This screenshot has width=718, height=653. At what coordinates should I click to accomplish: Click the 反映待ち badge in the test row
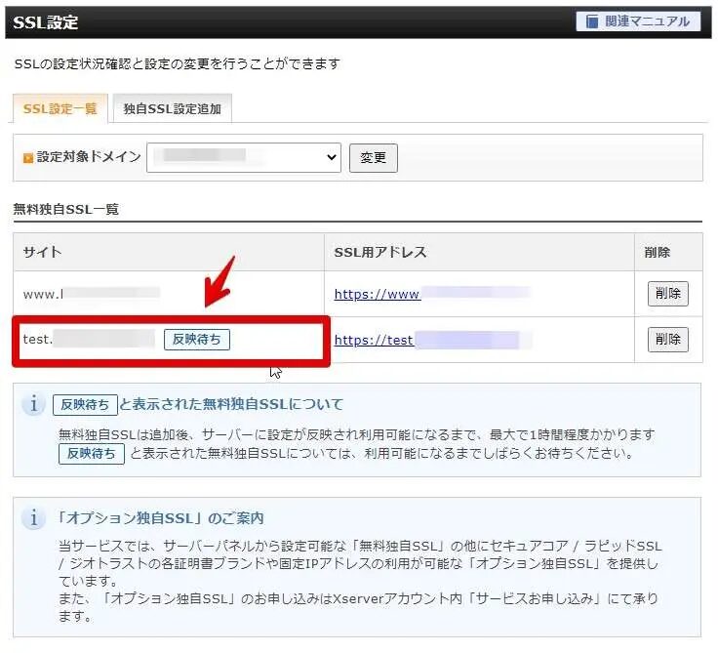(196, 339)
